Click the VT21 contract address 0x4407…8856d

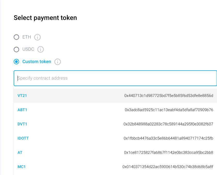point(169,96)
